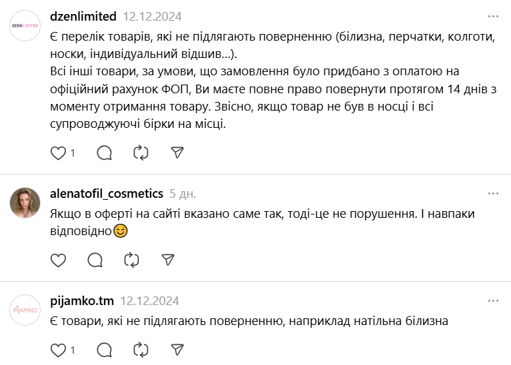The height and width of the screenshot is (365, 511).
Task: Open more options for dzenlimited comment
Action: pos(493,16)
